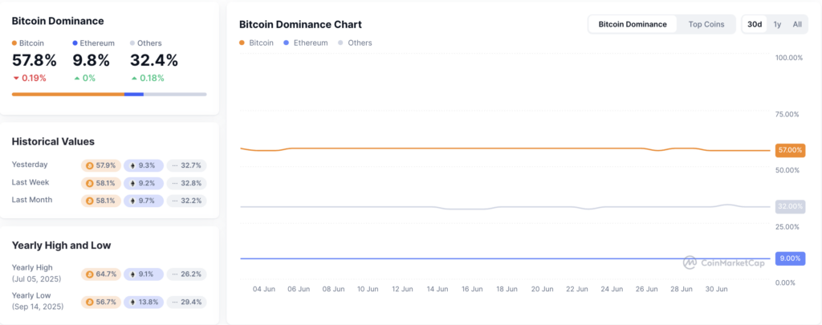Click Bitcoin icon in Yesterday row

[x=89, y=165]
